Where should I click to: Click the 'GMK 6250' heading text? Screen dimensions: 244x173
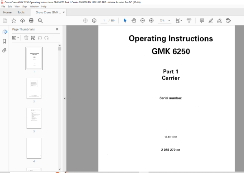[171, 51]
